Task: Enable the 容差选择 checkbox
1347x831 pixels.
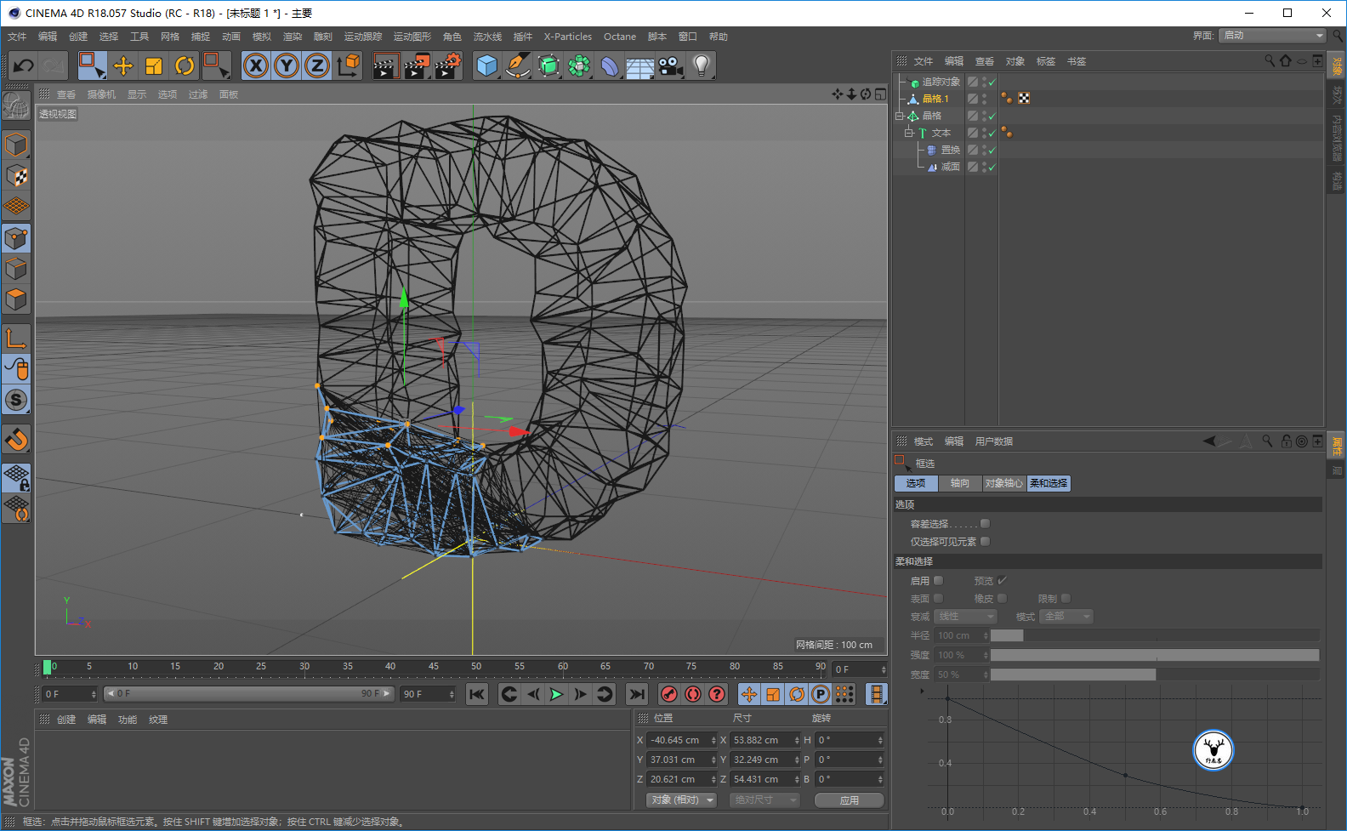Action: coord(985,524)
